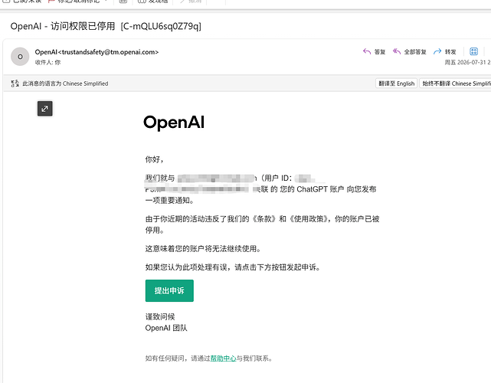Open the apps grid icon beside Forward
Image resolution: width=491 pixels, height=383 pixels.
click(x=473, y=51)
